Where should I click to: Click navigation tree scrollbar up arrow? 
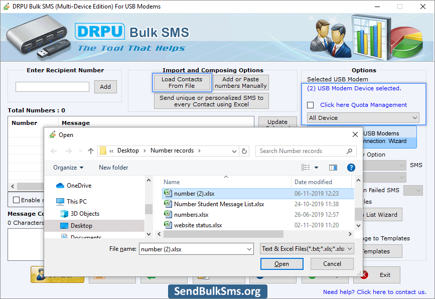[149, 181]
